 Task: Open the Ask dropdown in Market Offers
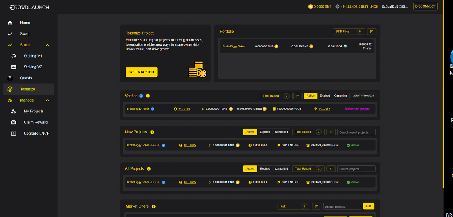[294, 206]
